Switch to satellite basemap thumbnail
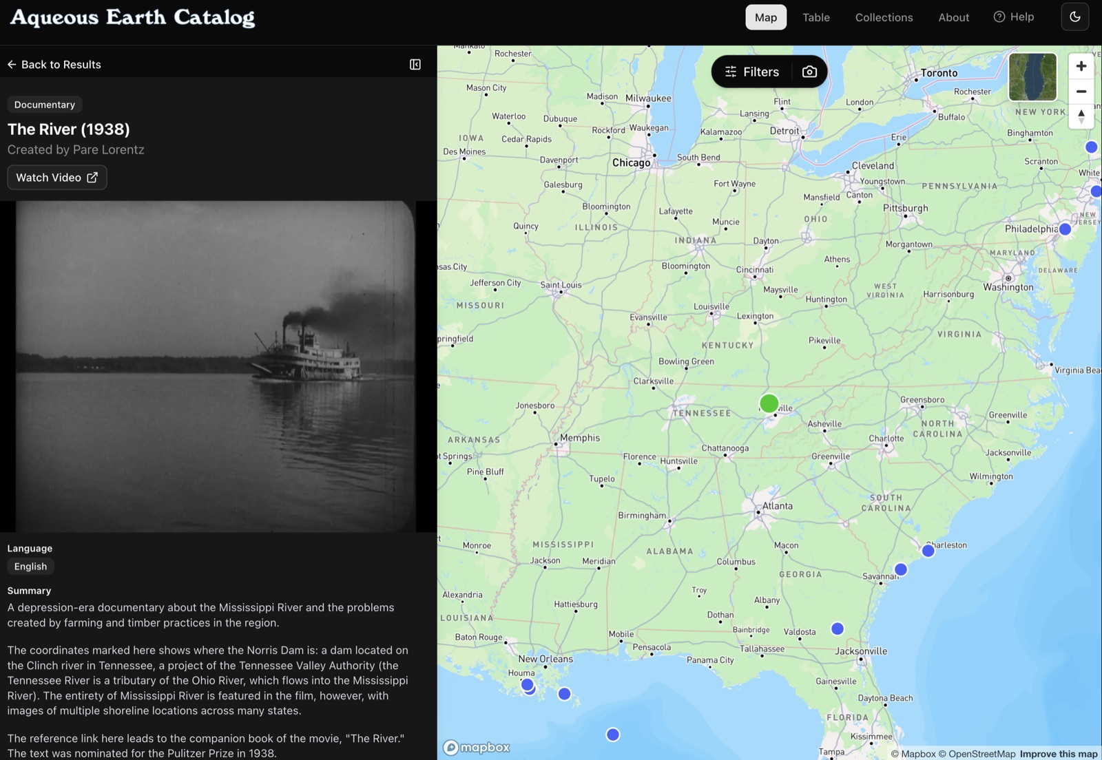Screen dimensions: 1102x760 click(1032, 77)
